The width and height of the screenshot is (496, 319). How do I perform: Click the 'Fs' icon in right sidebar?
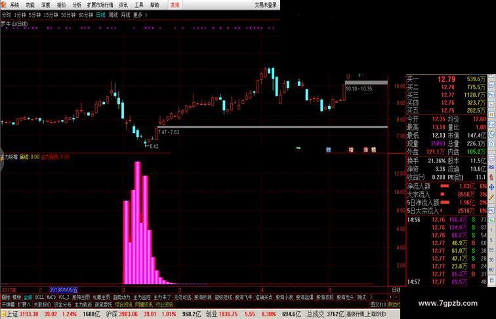491,211
